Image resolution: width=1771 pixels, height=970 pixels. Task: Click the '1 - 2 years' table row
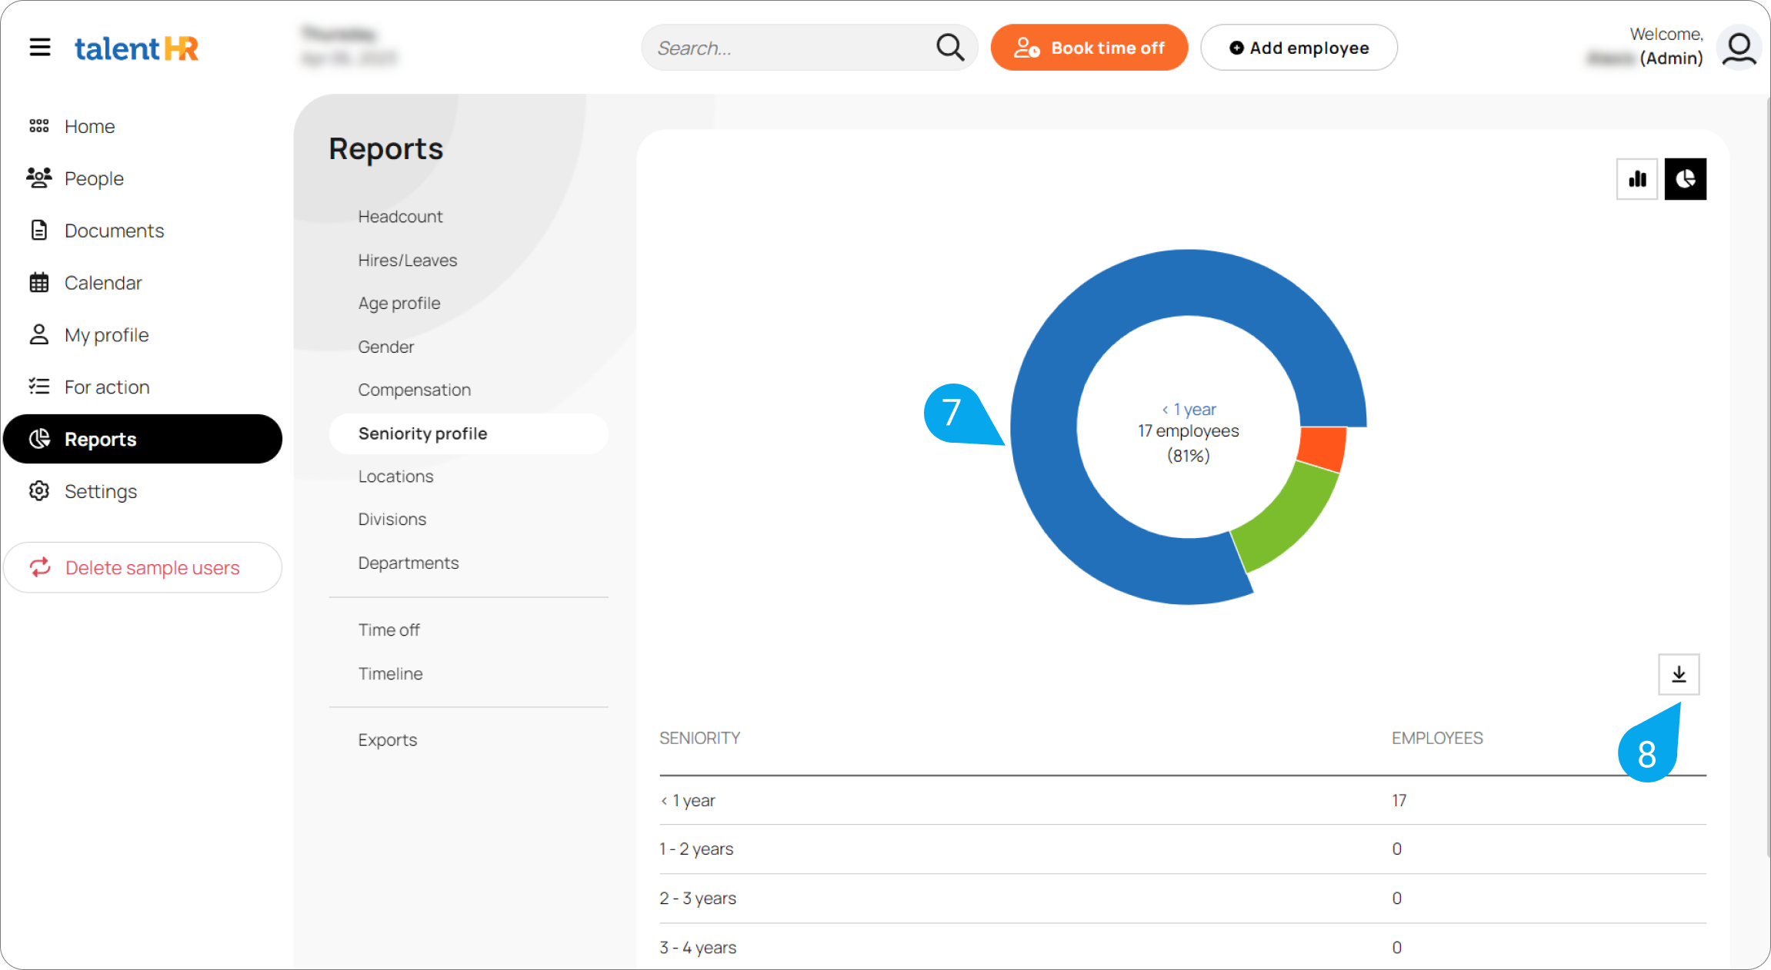pos(1182,849)
